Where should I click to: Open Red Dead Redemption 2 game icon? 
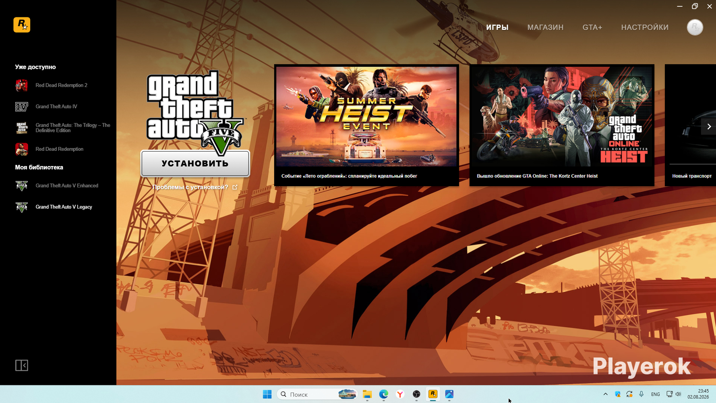click(x=22, y=85)
